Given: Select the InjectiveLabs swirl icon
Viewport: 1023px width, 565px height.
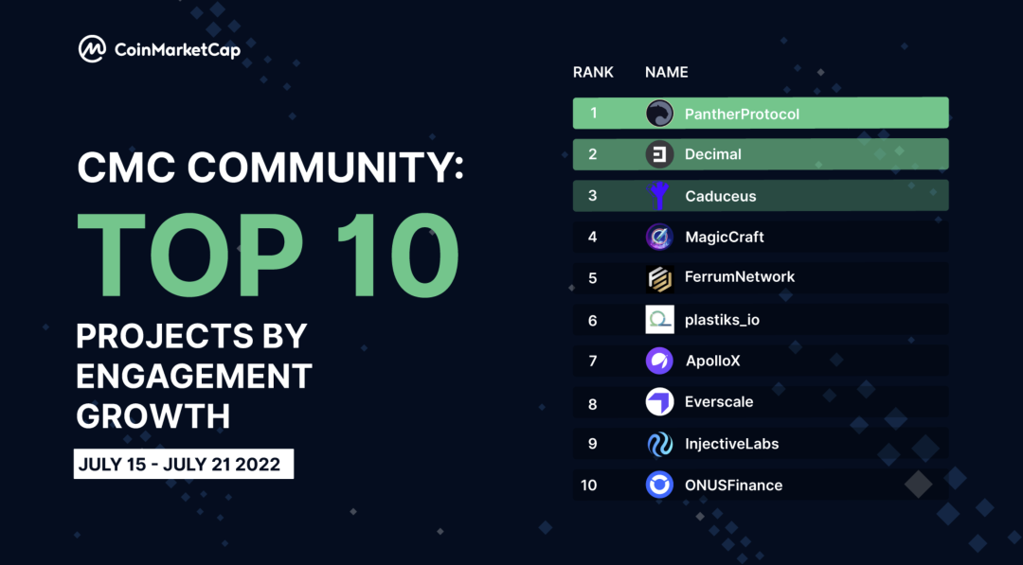Looking at the screenshot, I should (x=659, y=444).
